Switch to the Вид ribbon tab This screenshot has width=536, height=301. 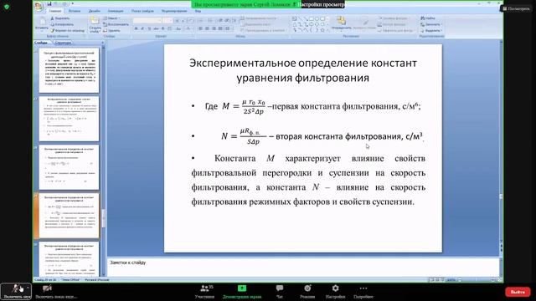pyautogui.click(x=198, y=11)
